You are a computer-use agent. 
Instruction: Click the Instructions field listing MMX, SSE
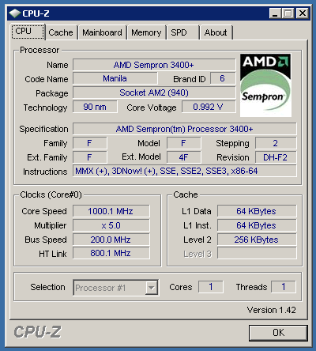click(x=185, y=172)
